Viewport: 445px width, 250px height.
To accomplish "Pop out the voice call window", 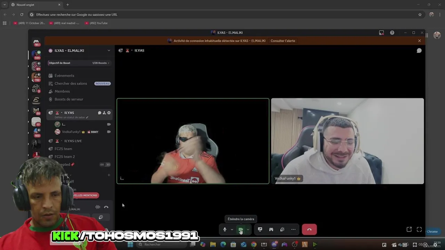I will 409,230.
